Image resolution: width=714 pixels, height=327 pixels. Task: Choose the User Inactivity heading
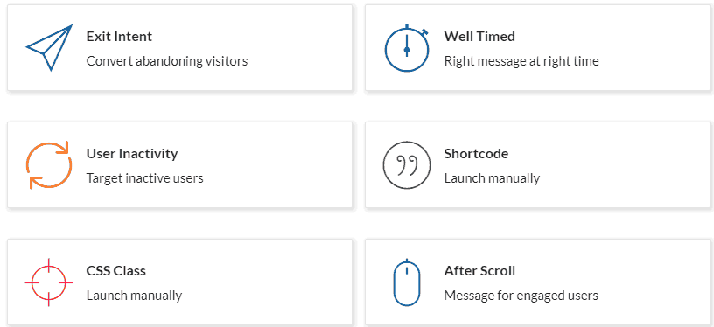click(x=132, y=154)
